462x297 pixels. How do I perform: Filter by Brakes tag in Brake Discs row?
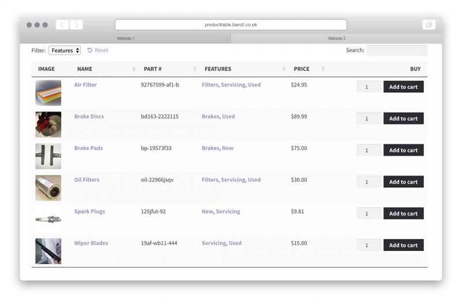[210, 117]
